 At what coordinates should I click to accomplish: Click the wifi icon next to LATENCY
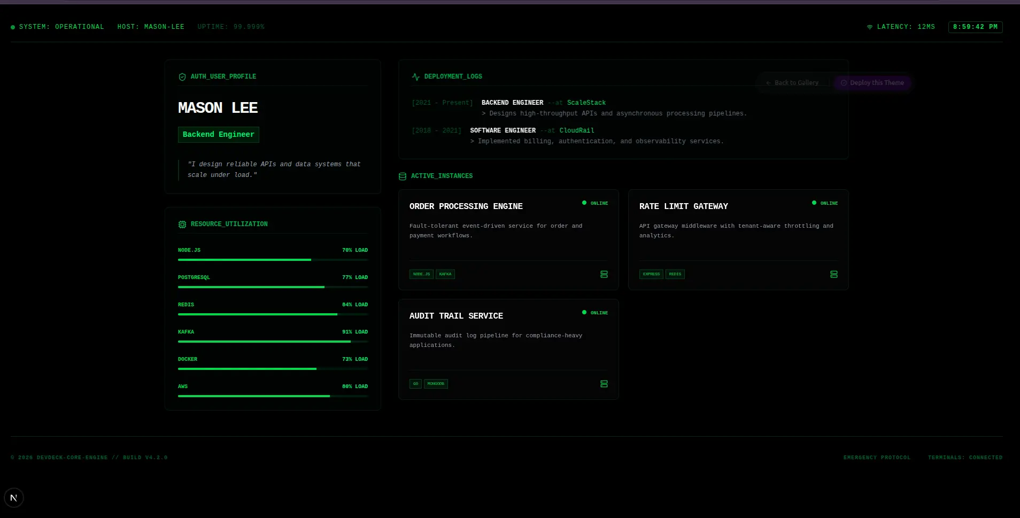[x=870, y=27]
